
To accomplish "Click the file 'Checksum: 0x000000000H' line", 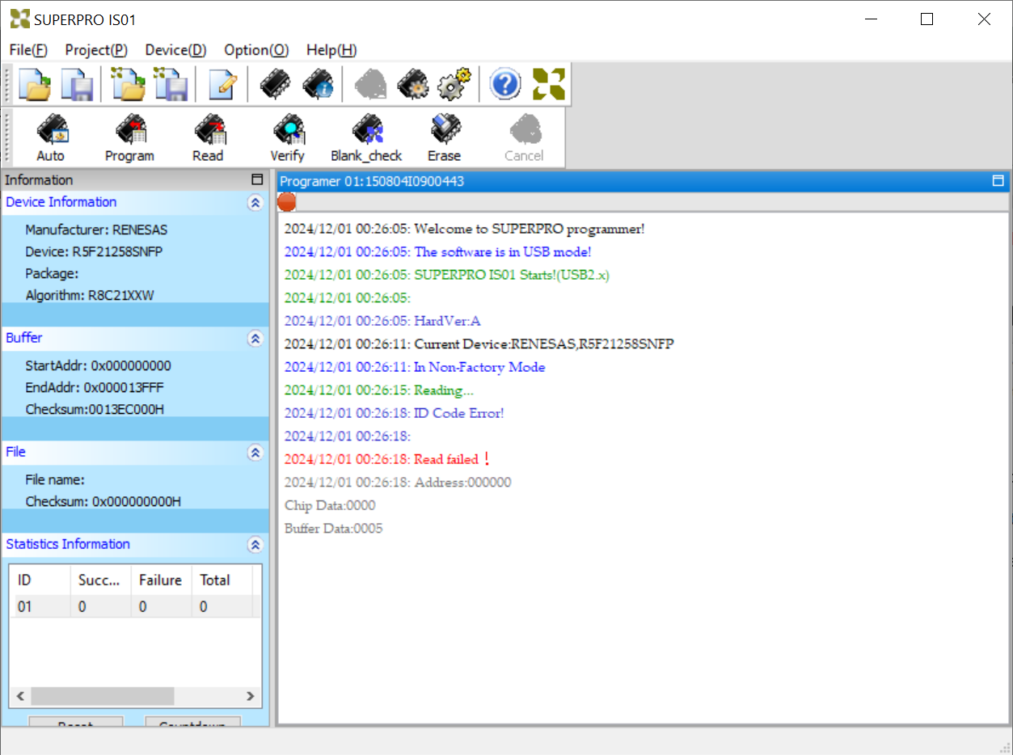I will (x=103, y=501).
